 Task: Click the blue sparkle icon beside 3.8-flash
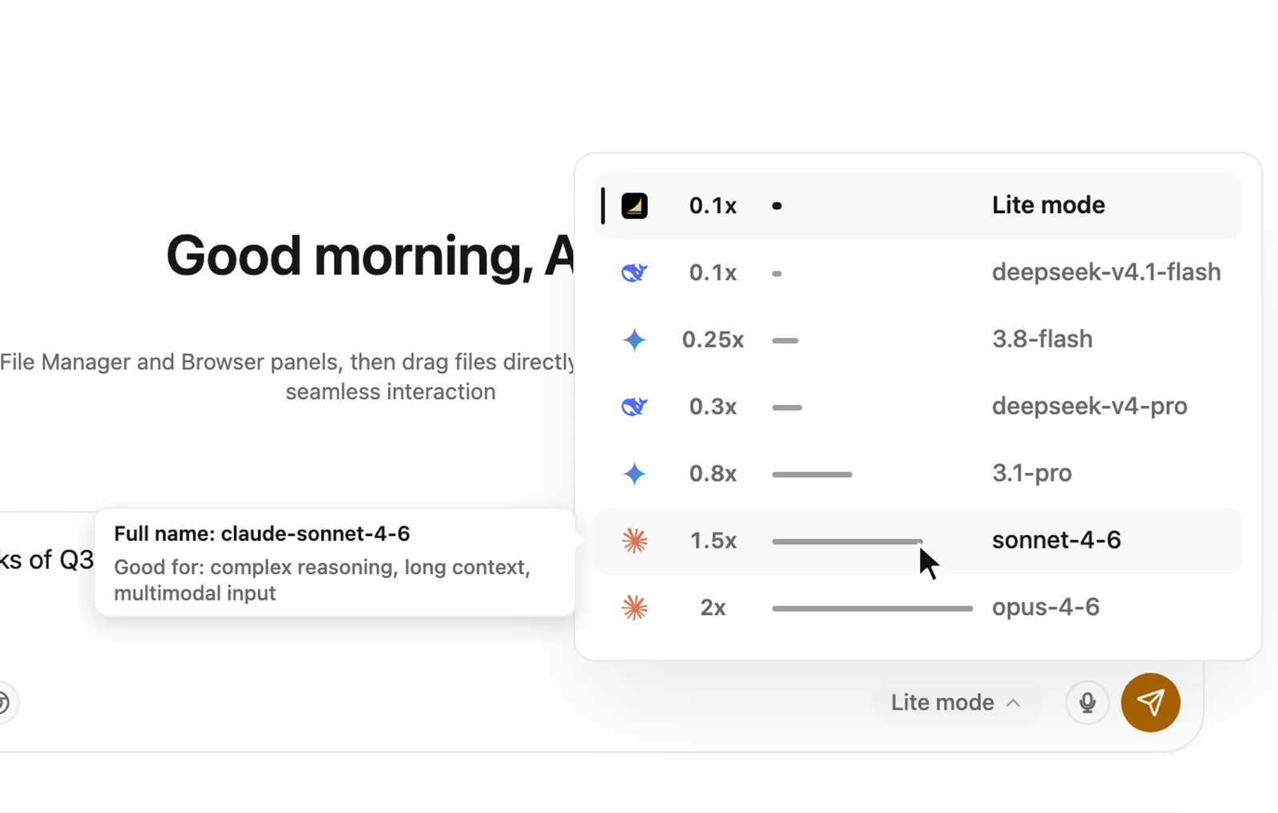[634, 340]
